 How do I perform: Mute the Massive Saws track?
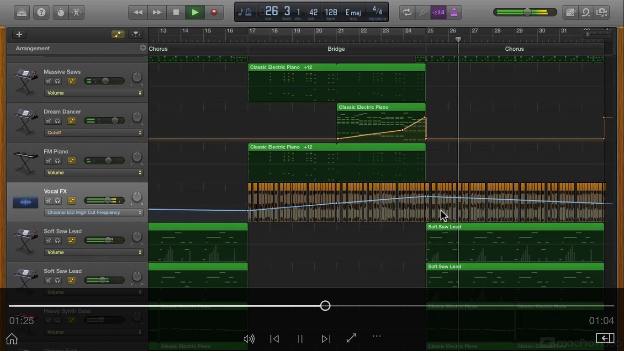click(x=48, y=81)
